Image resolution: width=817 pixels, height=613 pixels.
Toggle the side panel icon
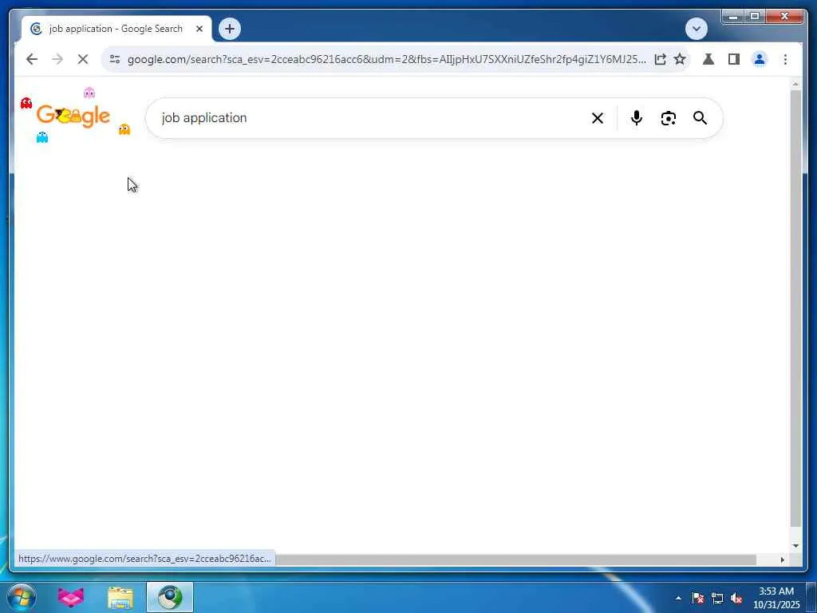734,59
